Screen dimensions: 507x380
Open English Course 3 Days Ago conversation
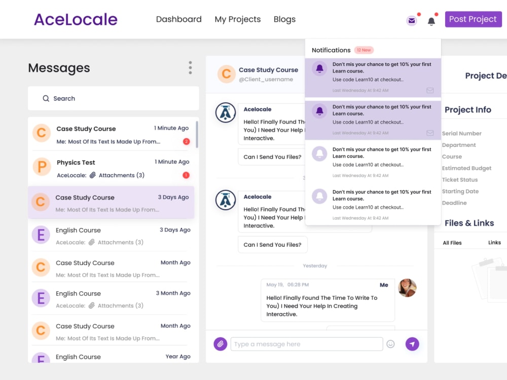(x=111, y=236)
